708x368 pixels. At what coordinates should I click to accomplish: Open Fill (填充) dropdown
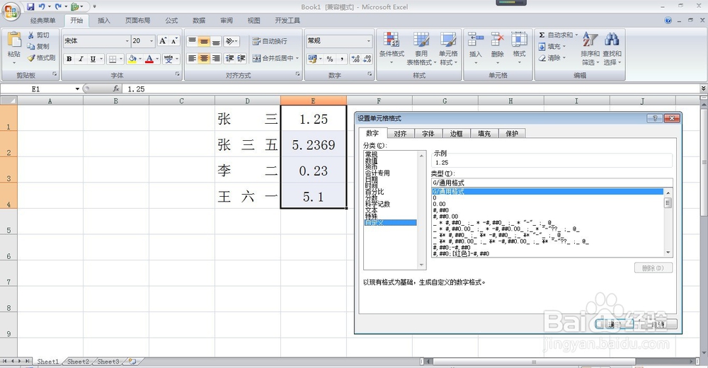(x=552, y=47)
